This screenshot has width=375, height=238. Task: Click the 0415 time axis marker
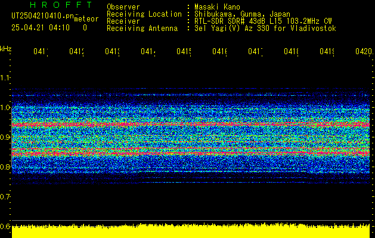click(184, 51)
